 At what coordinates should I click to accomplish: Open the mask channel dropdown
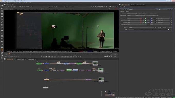pyautogui.click(x=141, y=28)
